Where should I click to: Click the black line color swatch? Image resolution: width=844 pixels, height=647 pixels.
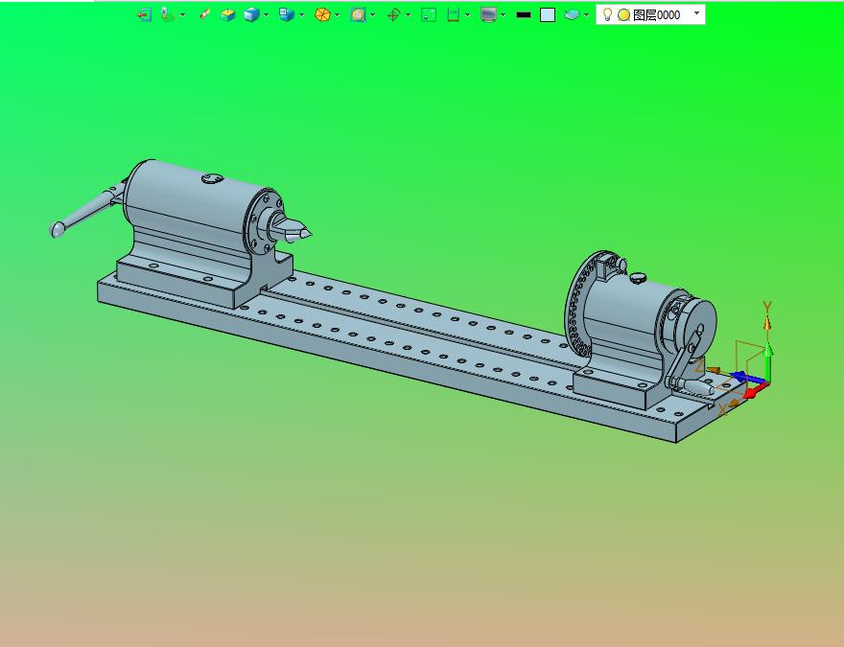coord(524,15)
